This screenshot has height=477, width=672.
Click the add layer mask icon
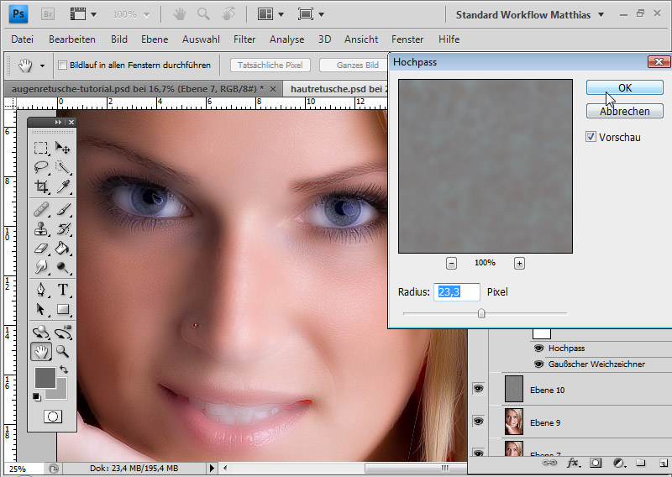coord(596,463)
